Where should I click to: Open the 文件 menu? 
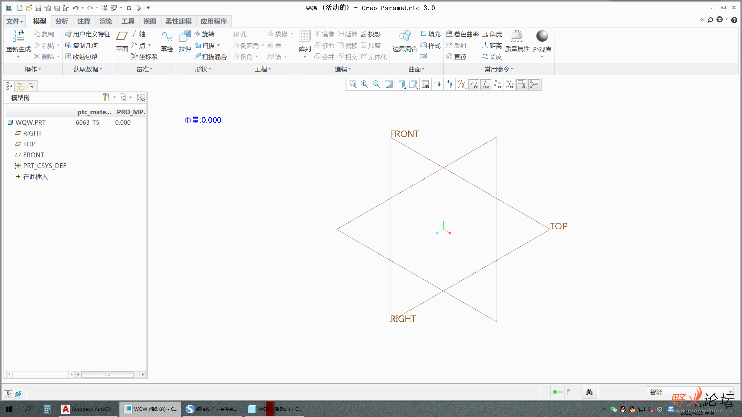(15, 21)
